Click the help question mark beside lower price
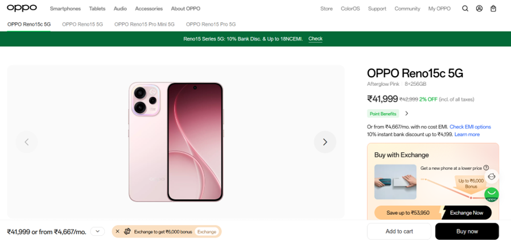 [486, 168]
